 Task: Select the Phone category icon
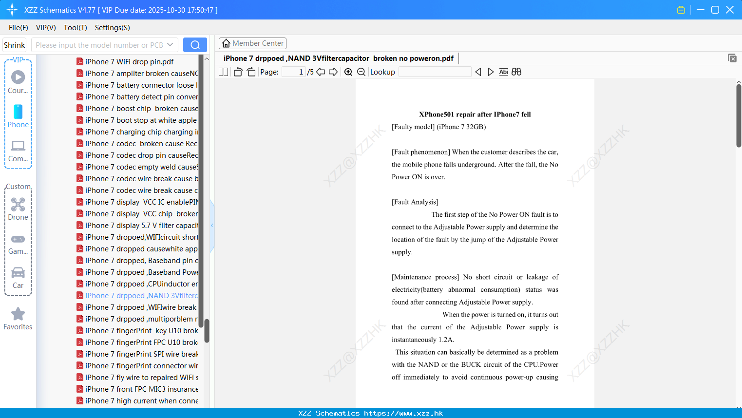(18, 116)
